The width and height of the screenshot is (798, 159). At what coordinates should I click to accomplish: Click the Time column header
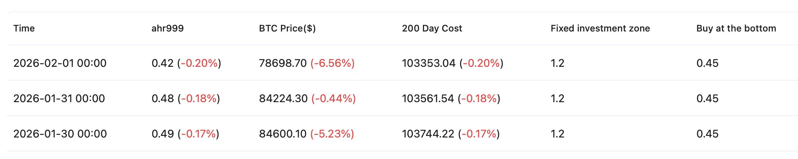(x=24, y=28)
